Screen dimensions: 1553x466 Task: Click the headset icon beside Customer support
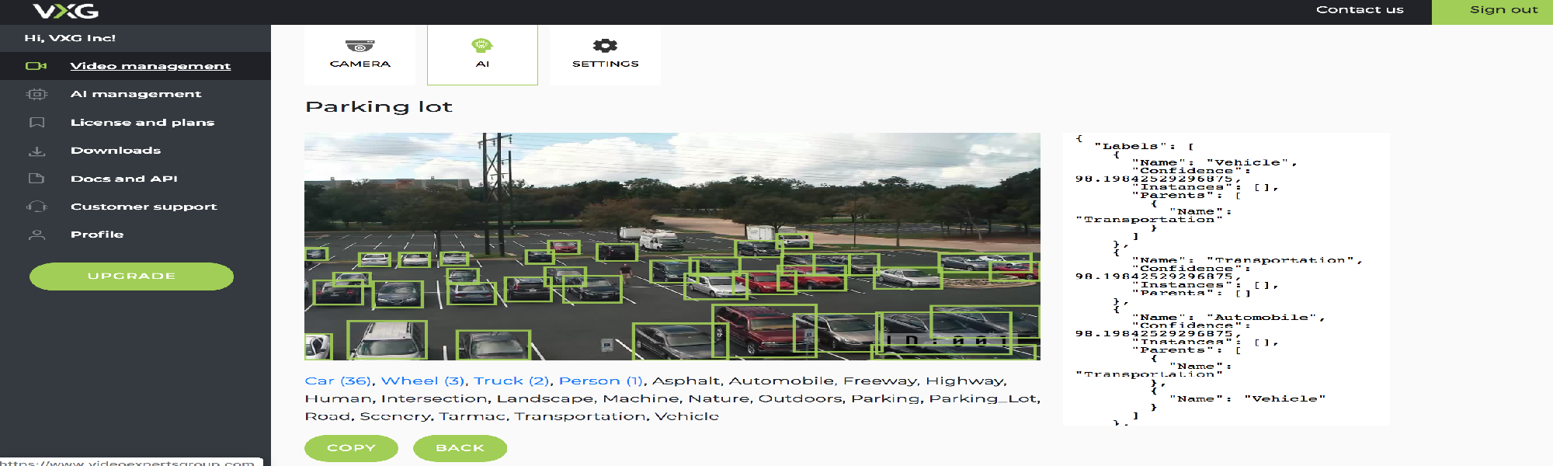36,207
